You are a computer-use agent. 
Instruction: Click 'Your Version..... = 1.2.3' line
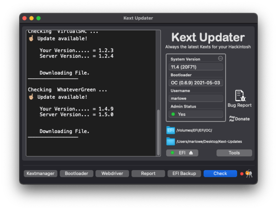(77, 51)
